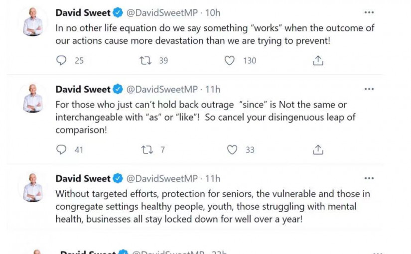Share the tweet about disingenuous comparison
Screen dimensions: 411x254
coord(318,149)
